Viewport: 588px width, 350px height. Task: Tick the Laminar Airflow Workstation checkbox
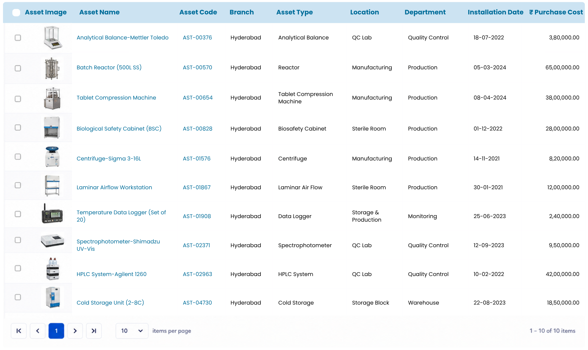[18, 185]
